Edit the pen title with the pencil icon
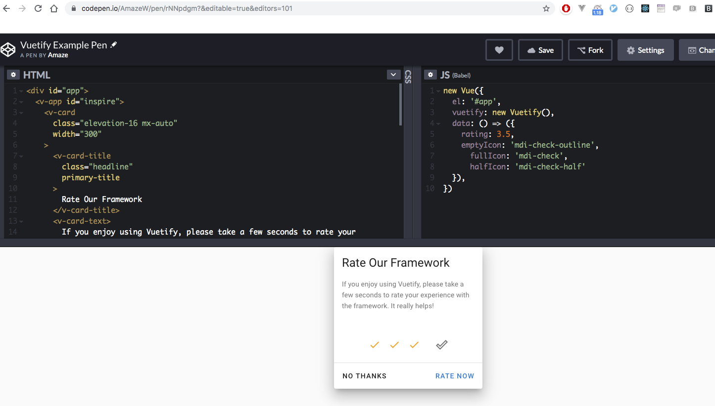The image size is (715, 406). (114, 45)
